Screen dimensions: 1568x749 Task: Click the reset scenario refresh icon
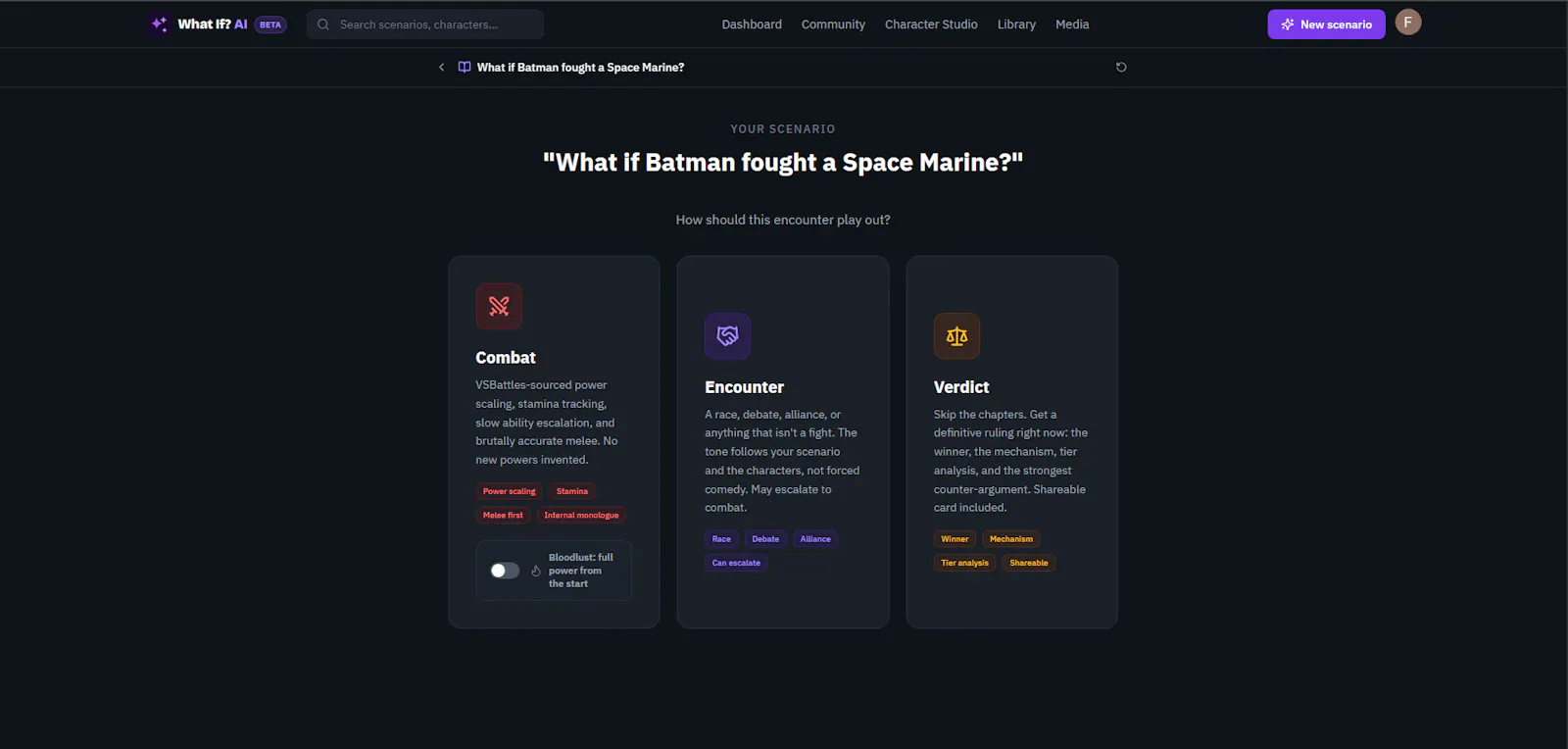1121,68
